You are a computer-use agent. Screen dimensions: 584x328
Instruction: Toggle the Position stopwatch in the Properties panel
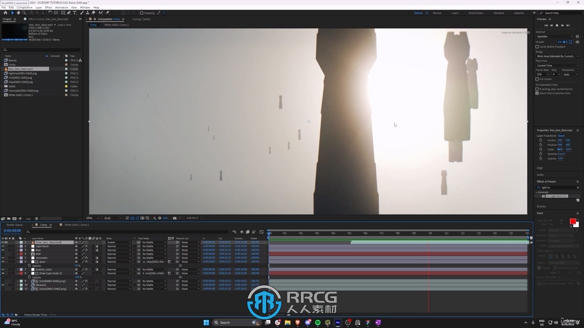click(x=541, y=145)
